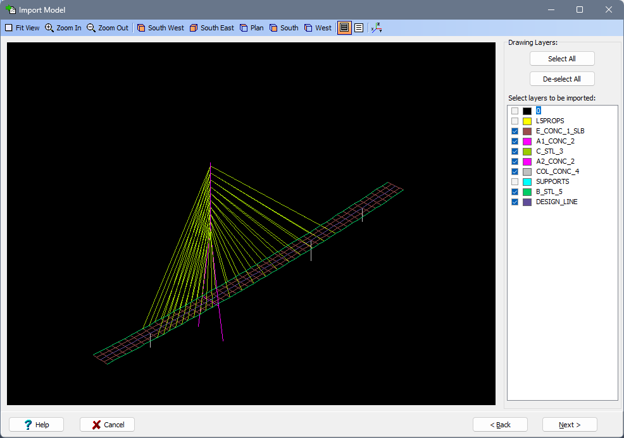The height and width of the screenshot is (438, 624).
Task: Click the XYZ axis orientation icon
Action: (x=376, y=27)
